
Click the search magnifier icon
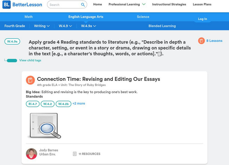(x=83, y=5)
